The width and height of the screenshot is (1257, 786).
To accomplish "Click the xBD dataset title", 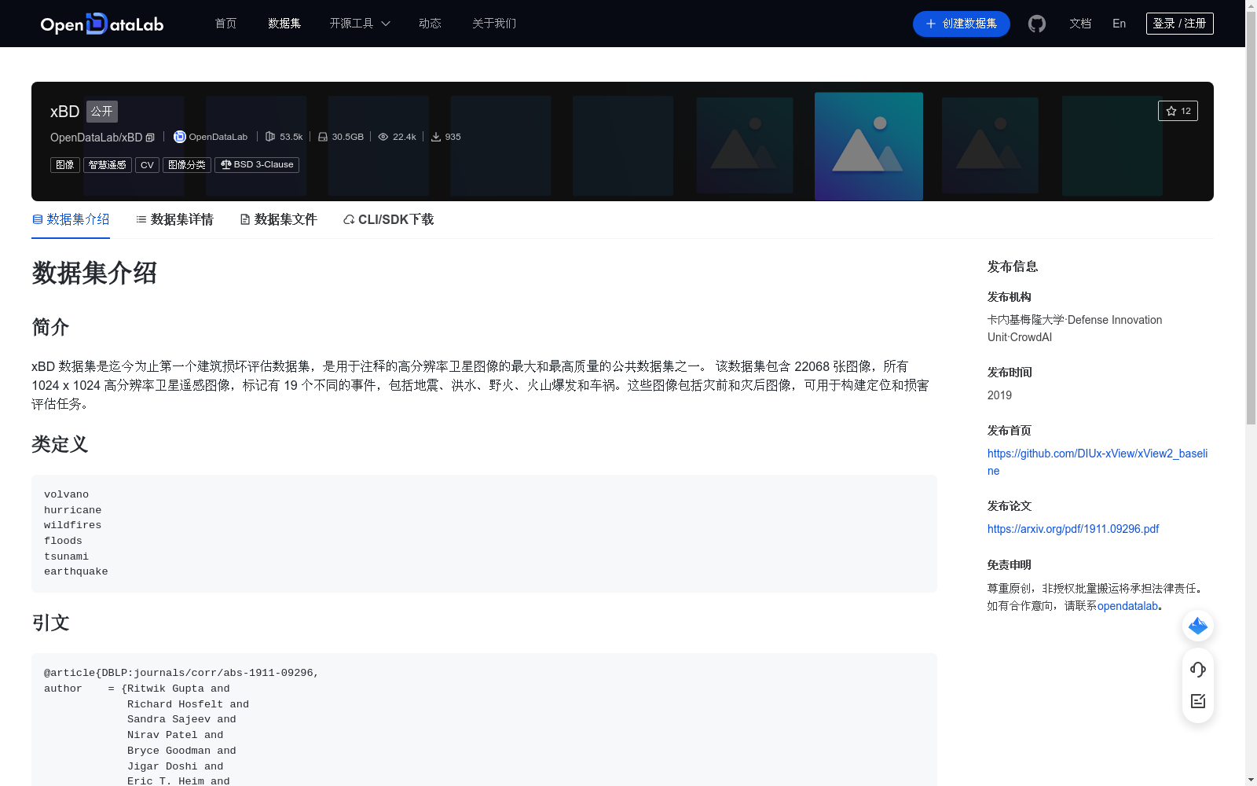I will point(64,112).
